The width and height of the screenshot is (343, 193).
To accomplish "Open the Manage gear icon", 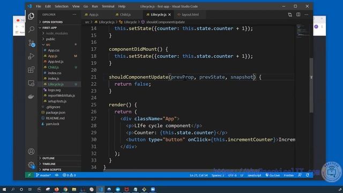I will pyautogui.click(x=31, y=165).
